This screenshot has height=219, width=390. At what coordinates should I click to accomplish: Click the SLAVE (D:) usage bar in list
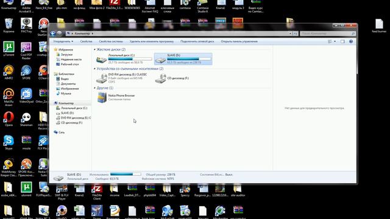click(x=189, y=59)
